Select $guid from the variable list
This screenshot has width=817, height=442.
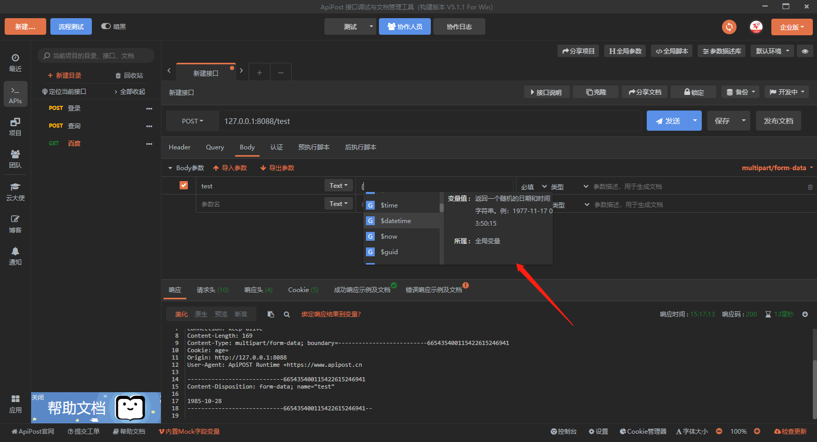tap(401, 252)
